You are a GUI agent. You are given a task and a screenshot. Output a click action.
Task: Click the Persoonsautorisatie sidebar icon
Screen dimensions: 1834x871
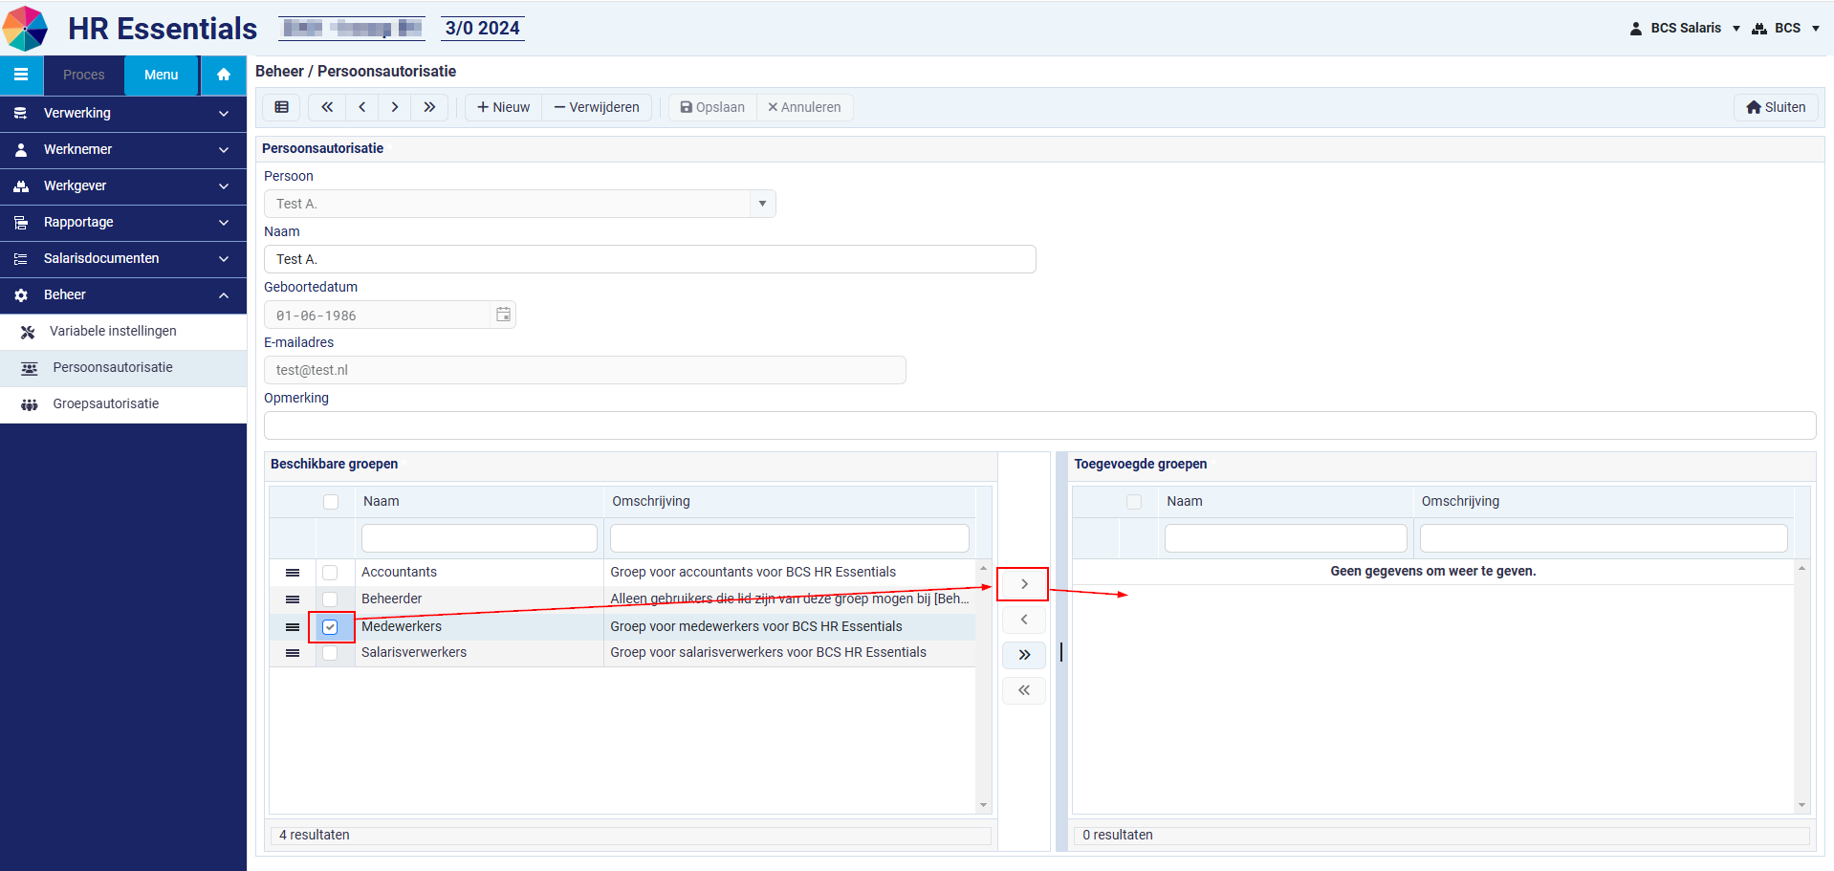(x=30, y=368)
